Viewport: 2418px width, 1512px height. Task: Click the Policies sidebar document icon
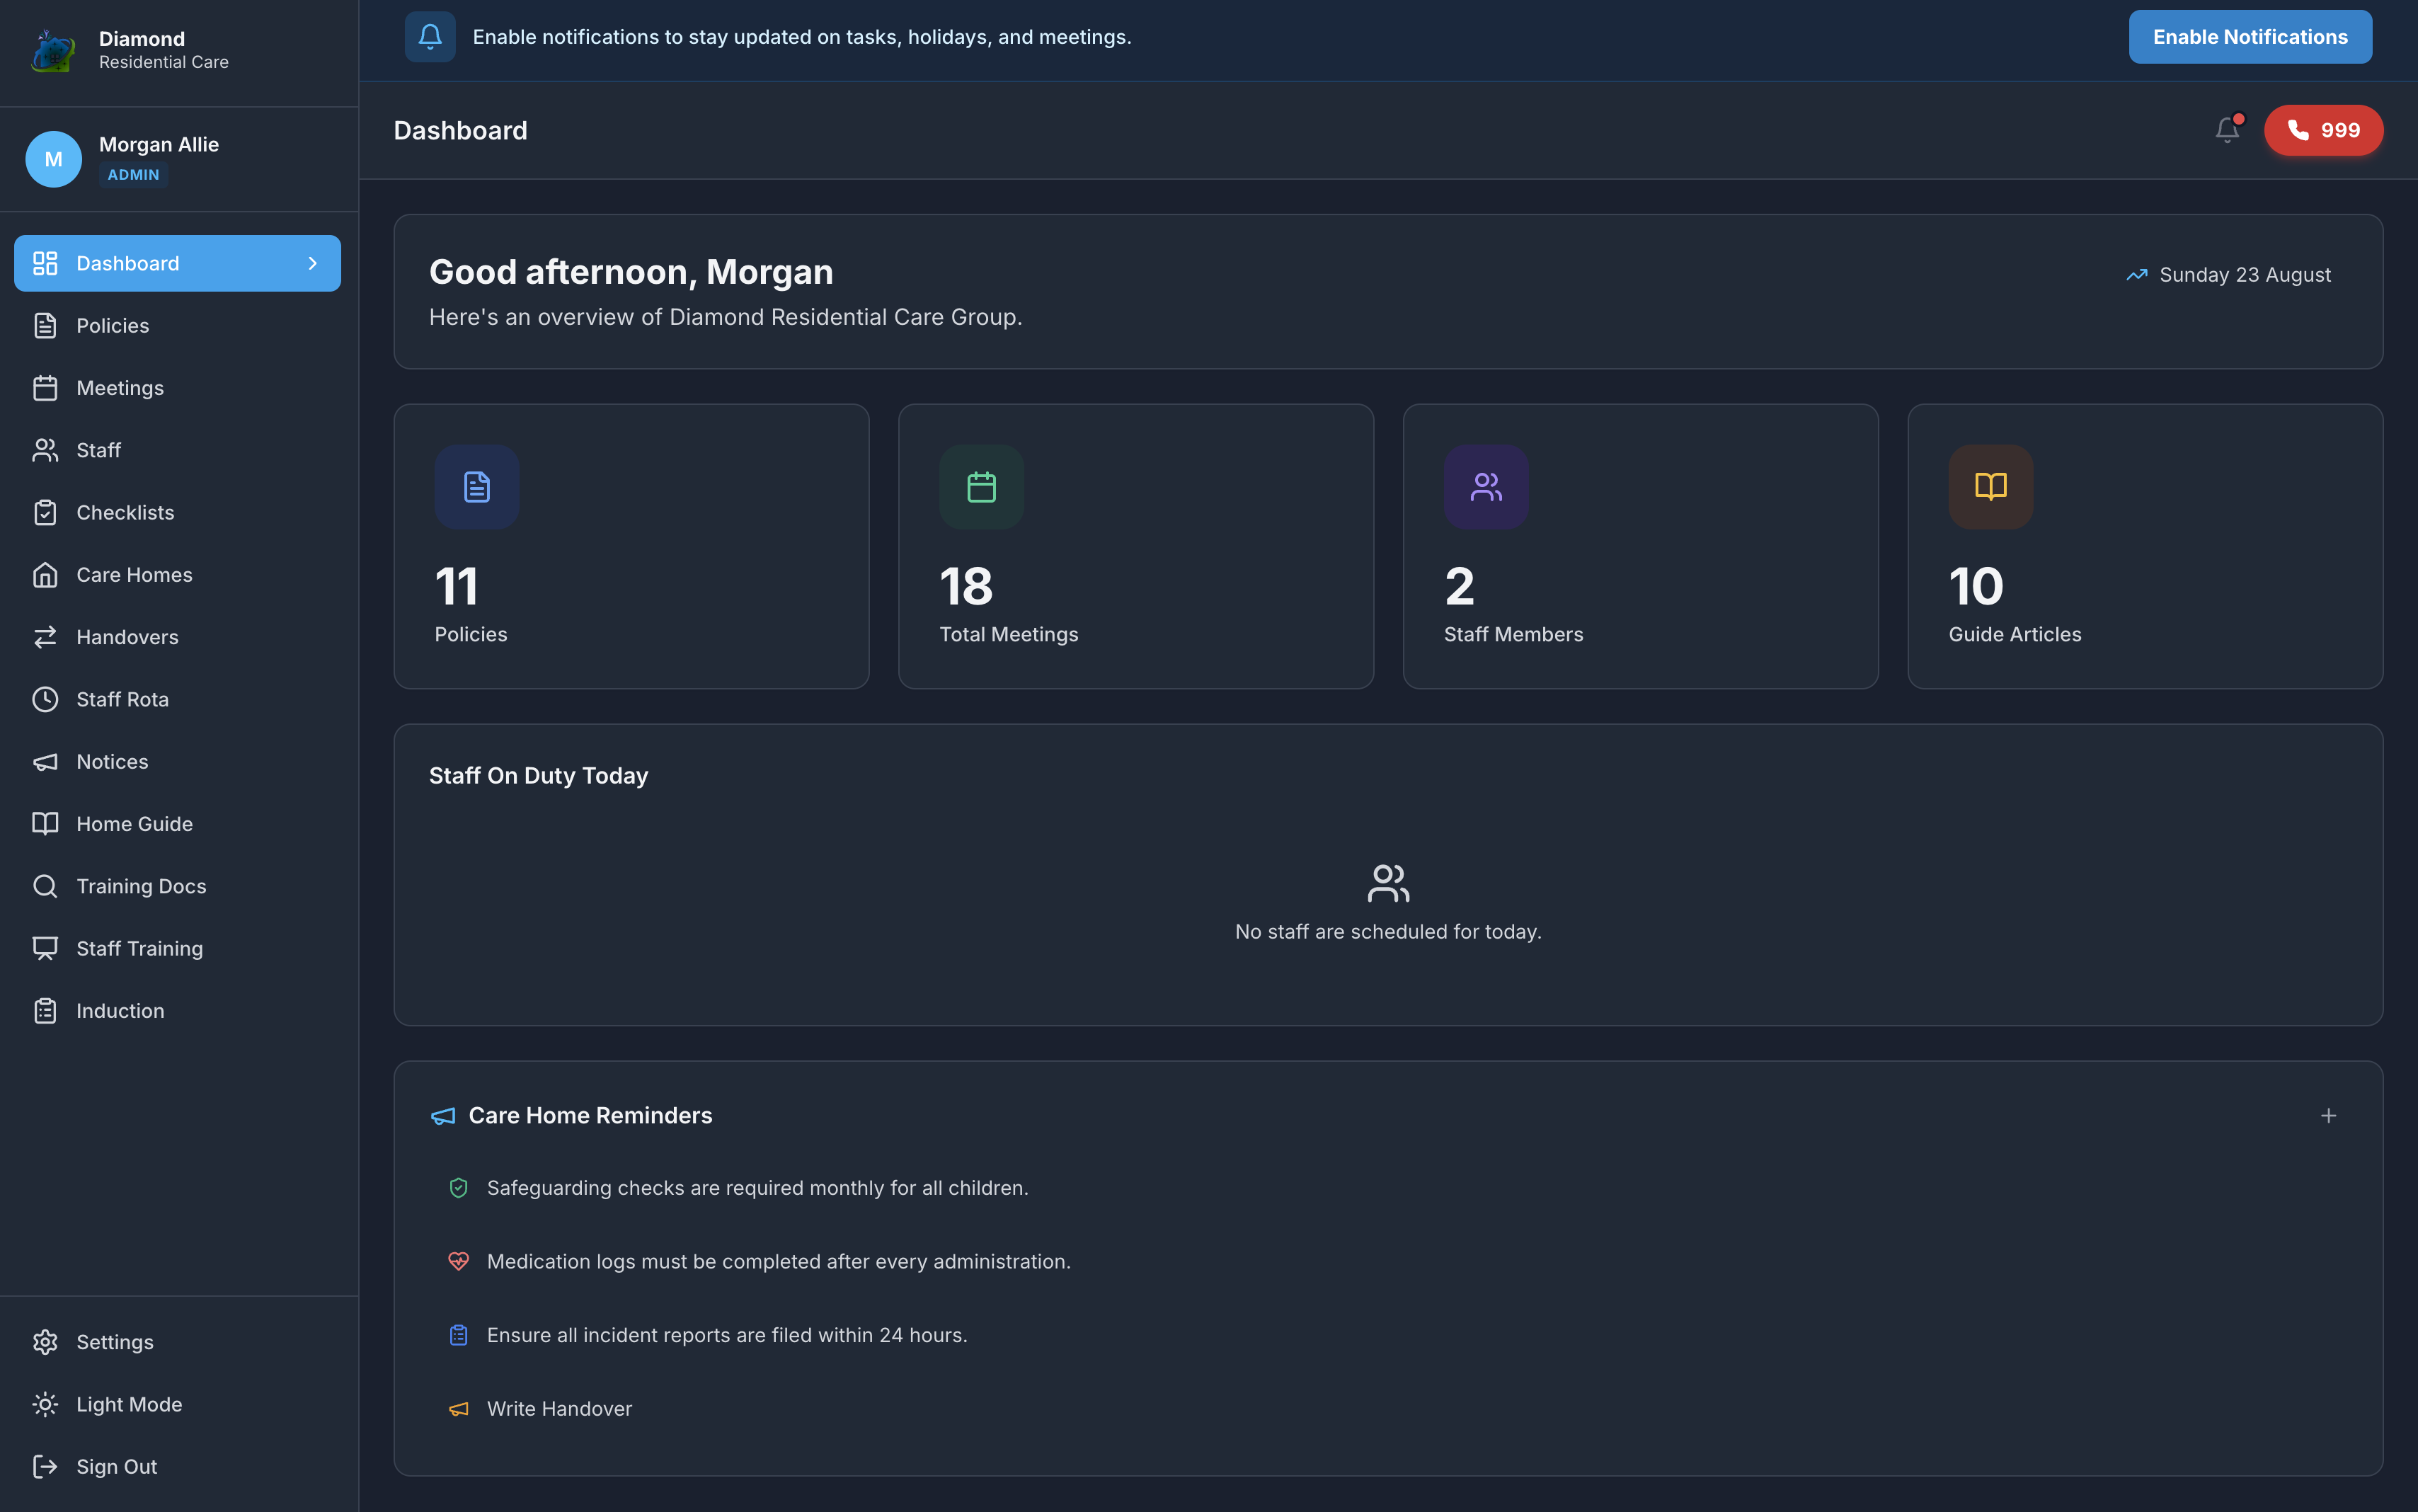(x=45, y=326)
